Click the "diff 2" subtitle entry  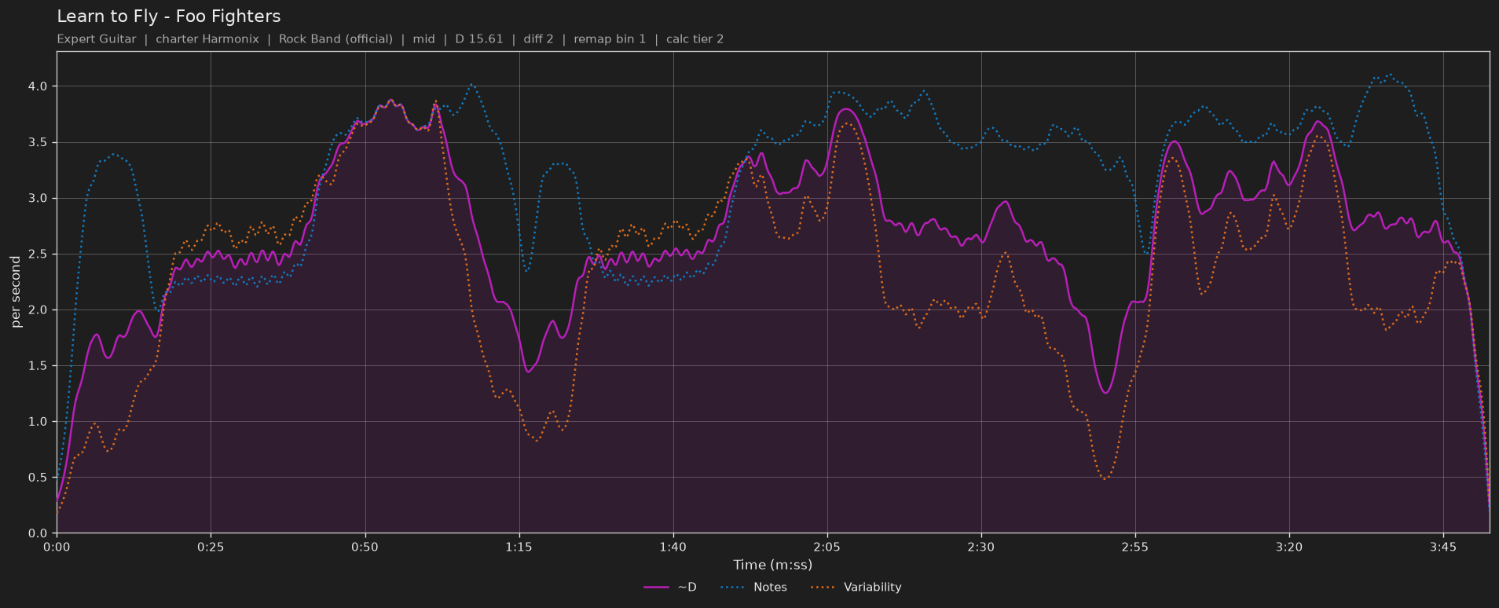click(x=538, y=39)
